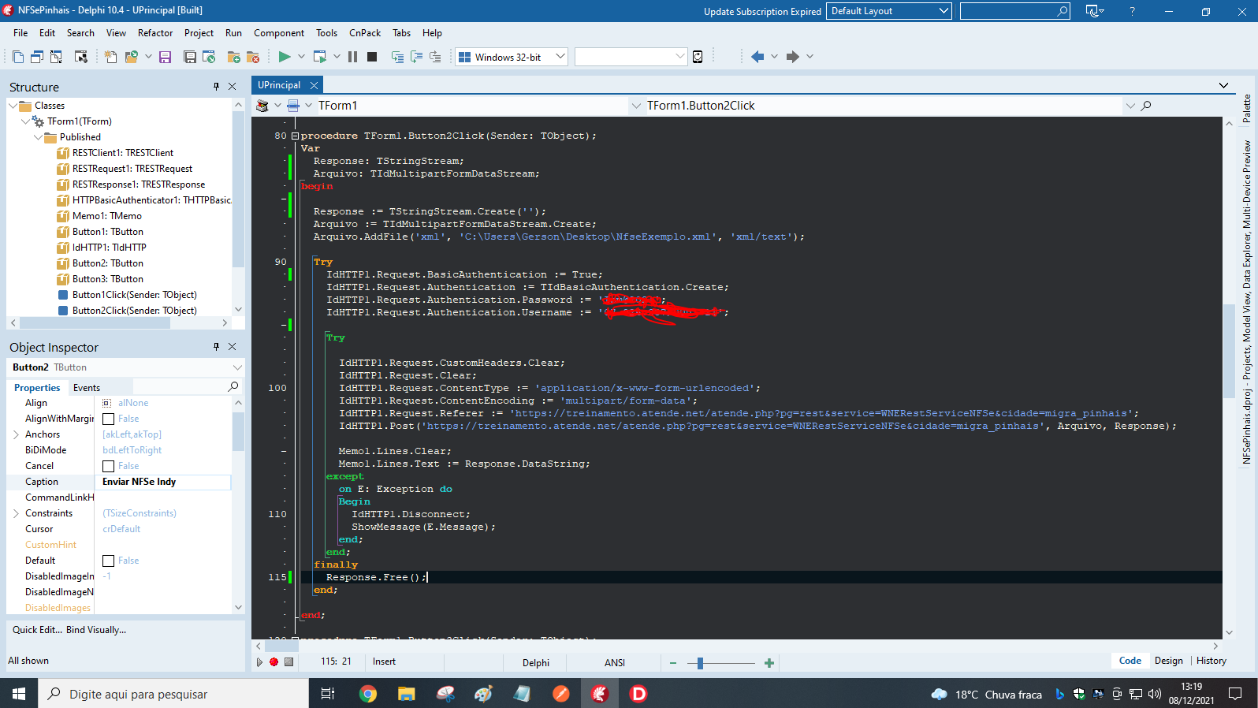Pin the Object Inspector panel
This screenshot has height=708, width=1258.
pos(217,347)
